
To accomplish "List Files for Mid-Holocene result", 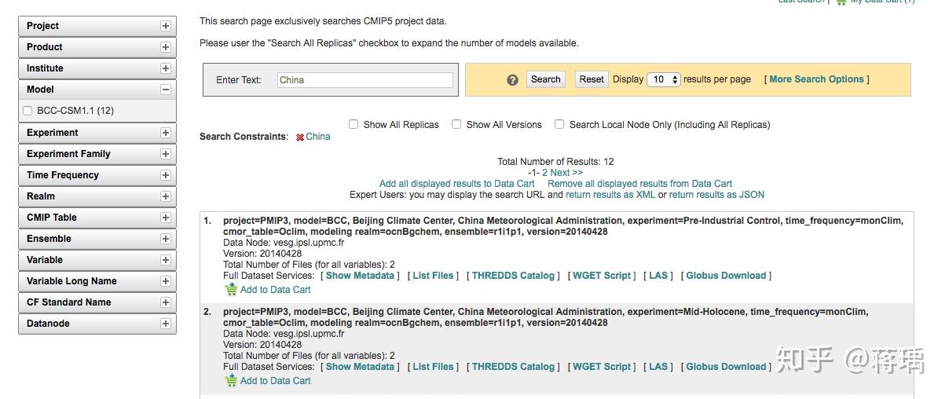I will coord(433,367).
